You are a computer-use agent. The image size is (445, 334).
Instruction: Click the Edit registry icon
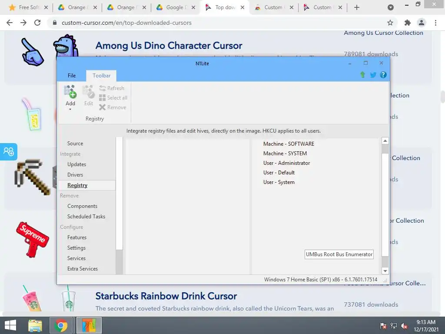tap(88, 92)
